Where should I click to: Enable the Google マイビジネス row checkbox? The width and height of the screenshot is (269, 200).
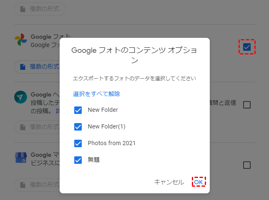tap(247, 165)
